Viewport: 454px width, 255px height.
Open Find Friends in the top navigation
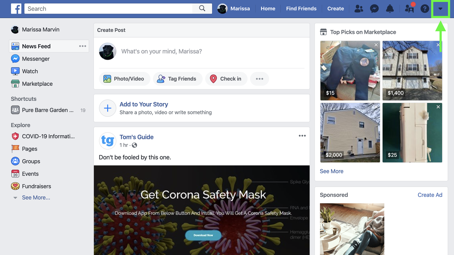[x=301, y=8]
